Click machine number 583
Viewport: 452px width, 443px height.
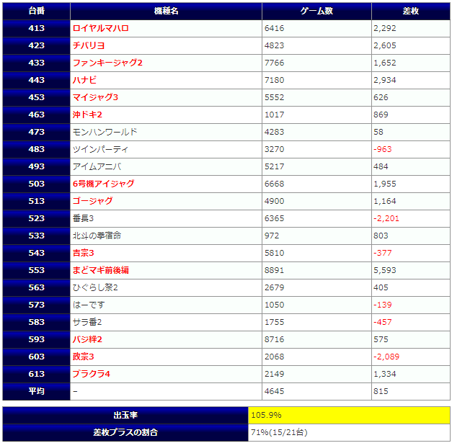[36, 322]
